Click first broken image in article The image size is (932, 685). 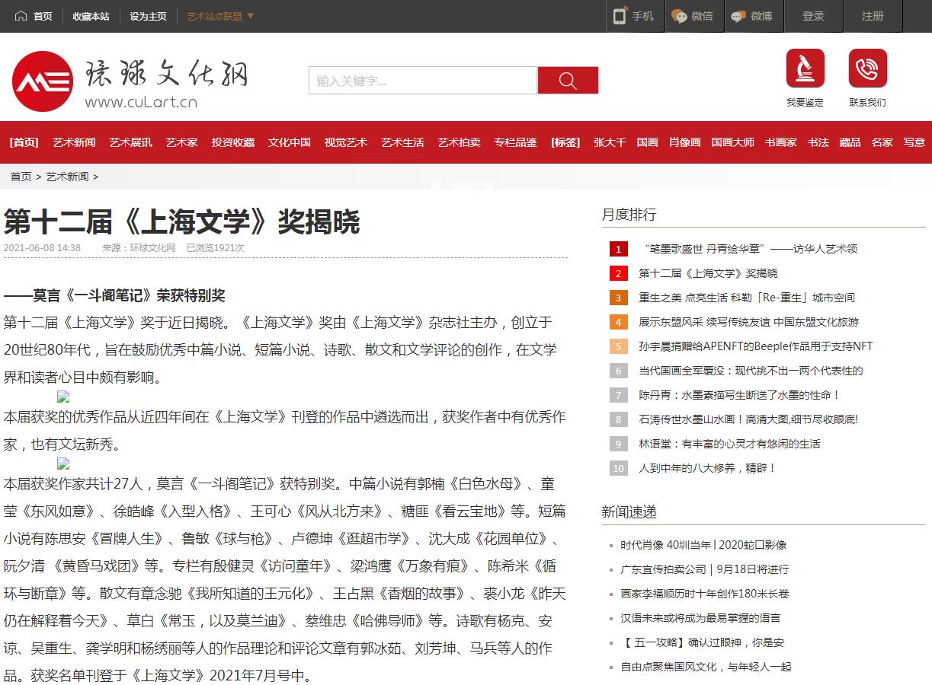click(x=63, y=397)
